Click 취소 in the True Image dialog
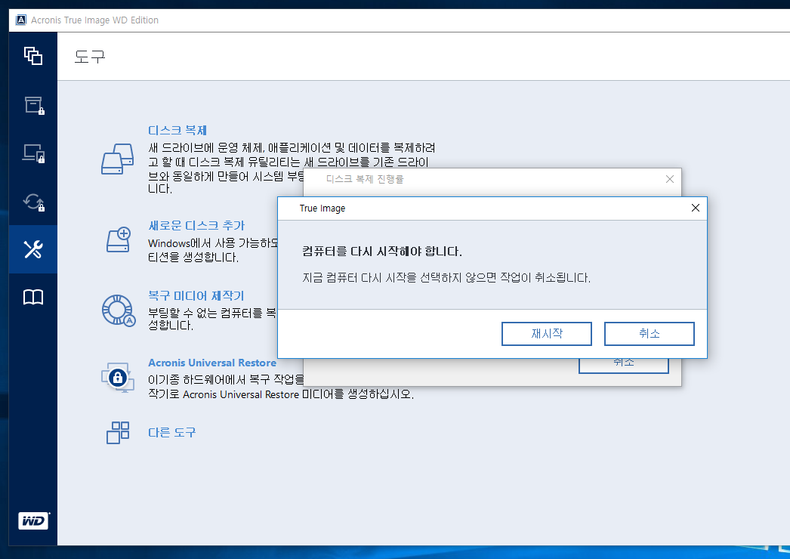This screenshot has height=559, width=790. point(650,334)
